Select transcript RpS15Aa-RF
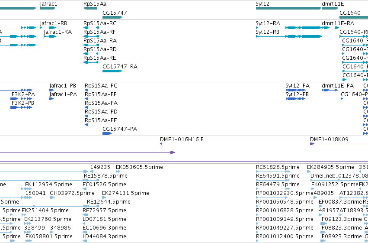This screenshot has height=243, width=368. coord(91,36)
